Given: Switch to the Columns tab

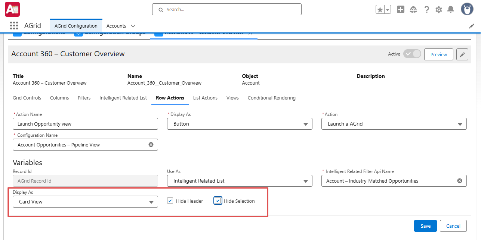Looking at the screenshot, I should (x=59, y=98).
